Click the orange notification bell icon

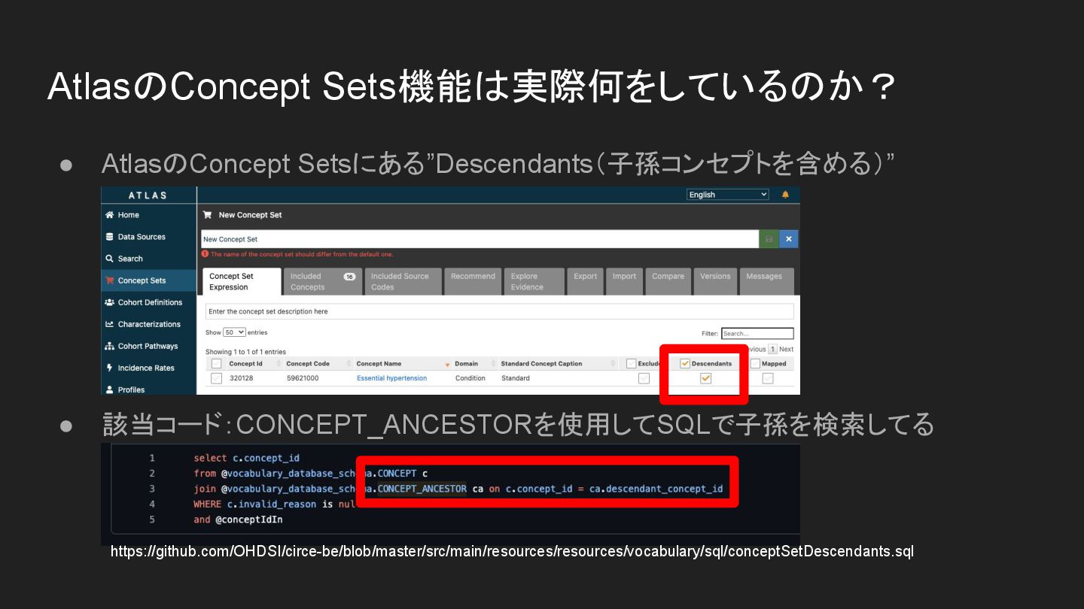click(x=785, y=195)
